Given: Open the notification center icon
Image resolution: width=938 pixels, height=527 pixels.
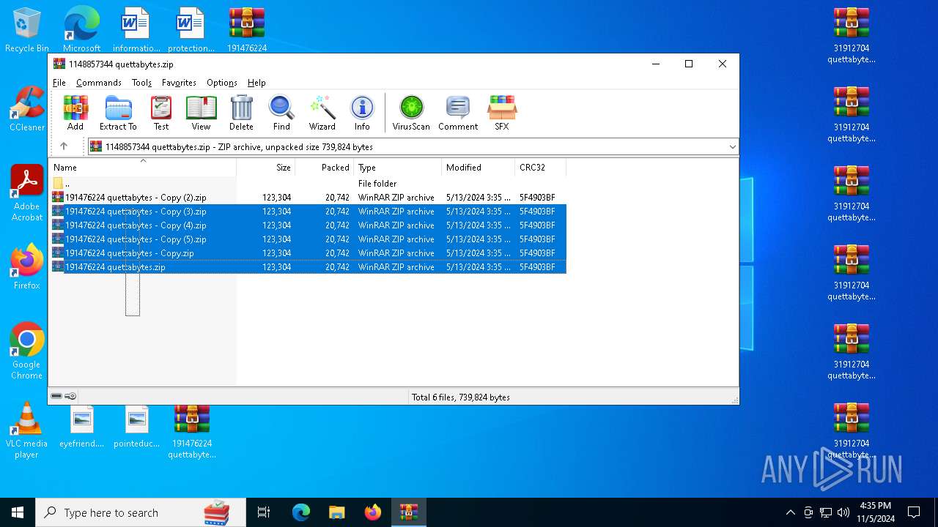Looking at the screenshot, I should (x=914, y=512).
